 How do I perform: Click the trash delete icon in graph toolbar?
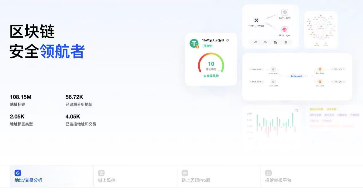[285, 42]
